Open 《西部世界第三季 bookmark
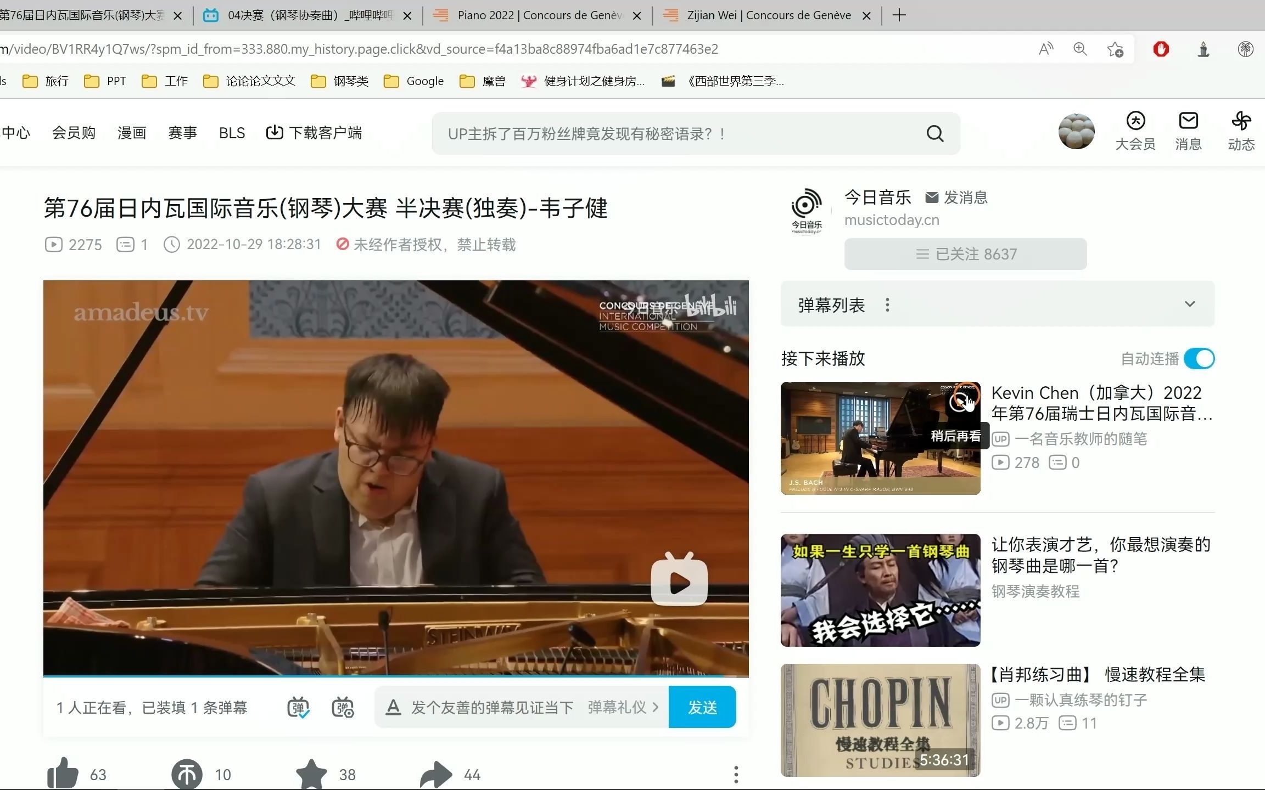This screenshot has width=1265, height=790. 723,81
